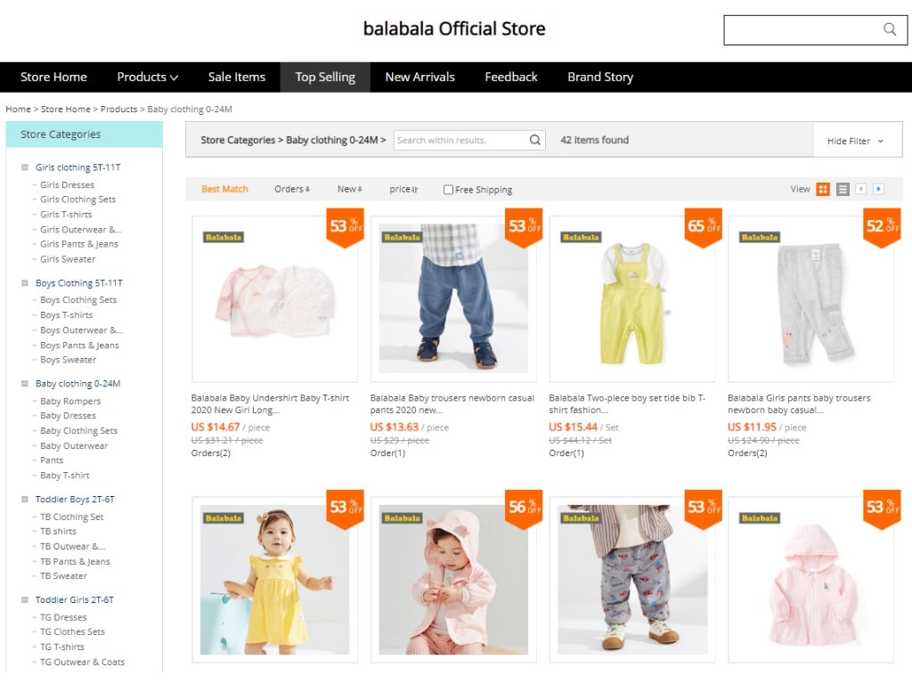Click the 65% off badge on yellow bib set

pyautogui.click(x=704, y=227)
